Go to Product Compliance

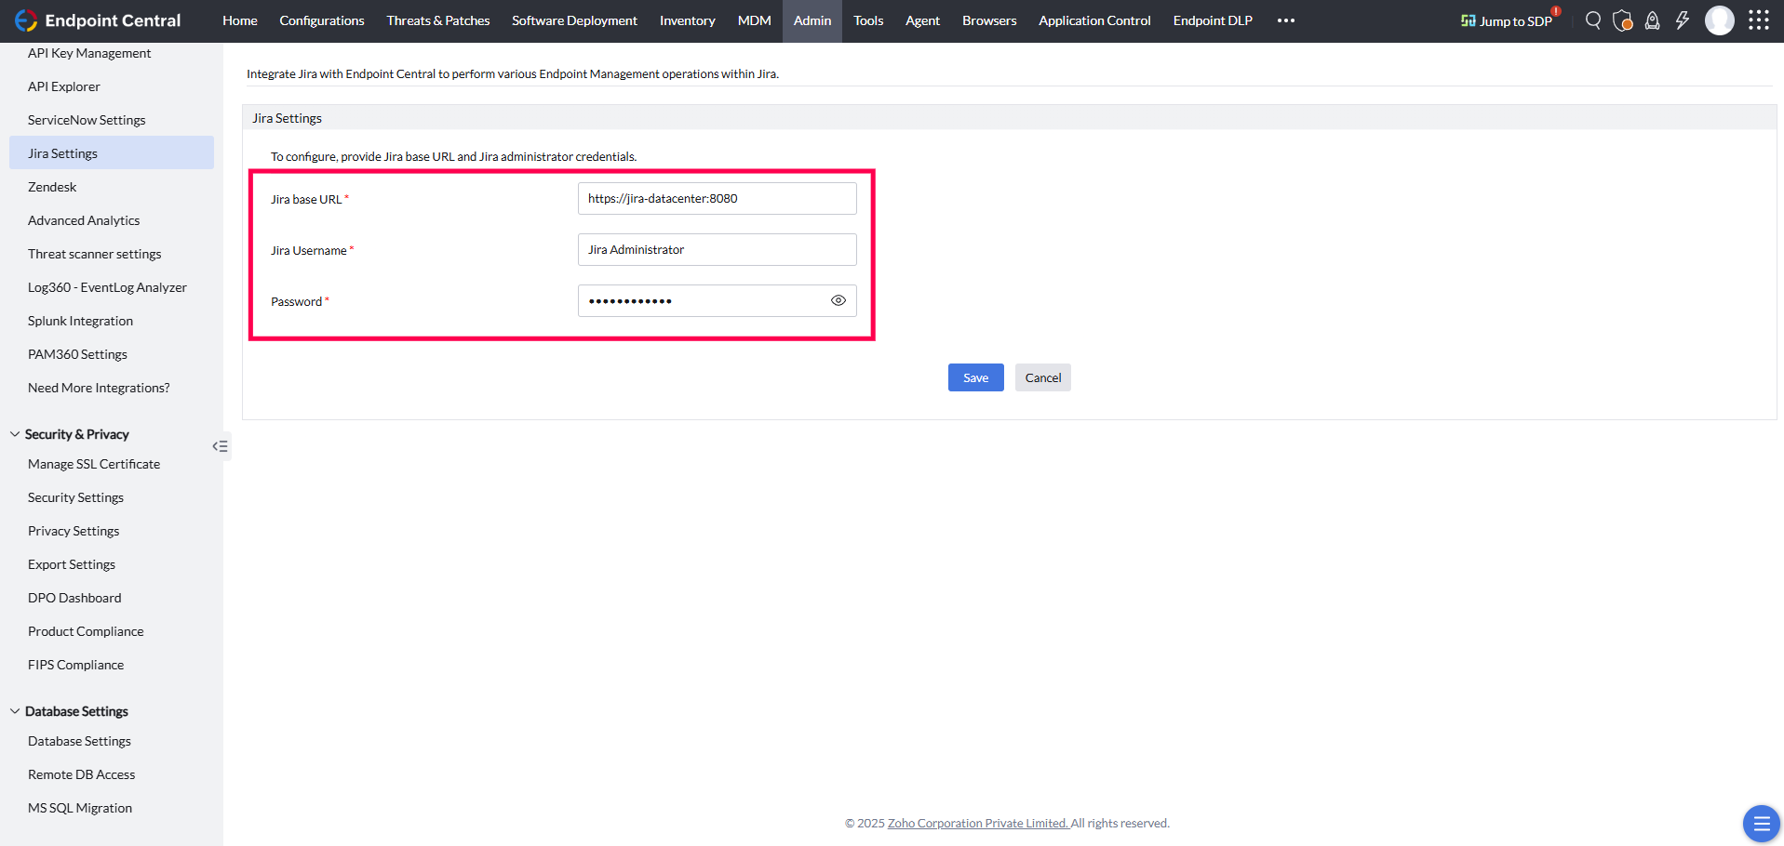coord(86,631)
